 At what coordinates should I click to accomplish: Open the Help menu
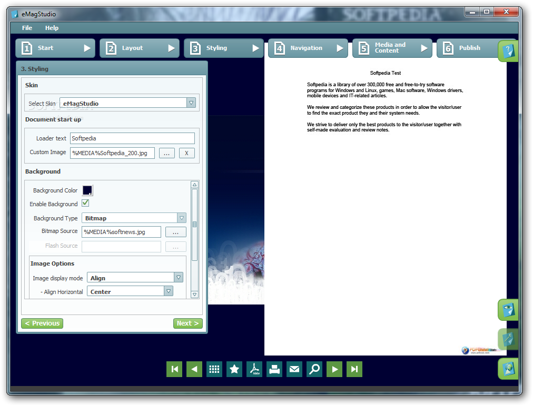52,28
